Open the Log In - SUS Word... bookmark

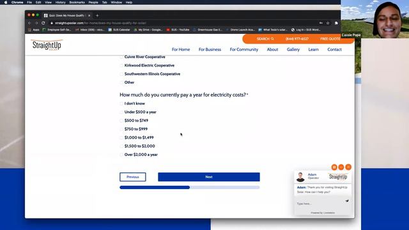(x=305, y=30)
